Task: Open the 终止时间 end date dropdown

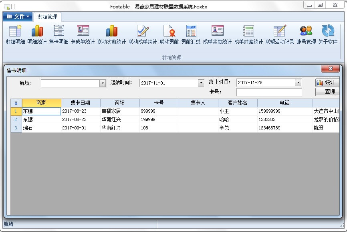Action: point(297,83)
